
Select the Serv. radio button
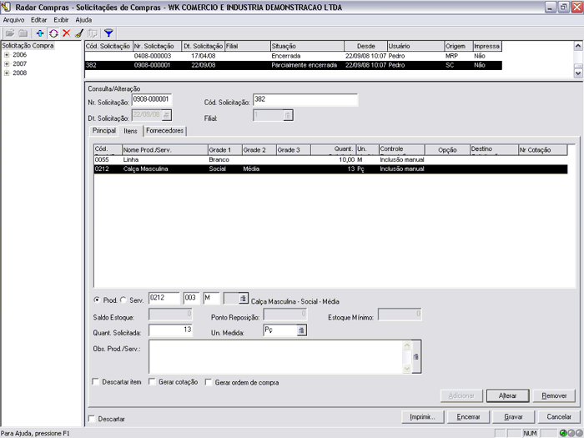point(123,299)
